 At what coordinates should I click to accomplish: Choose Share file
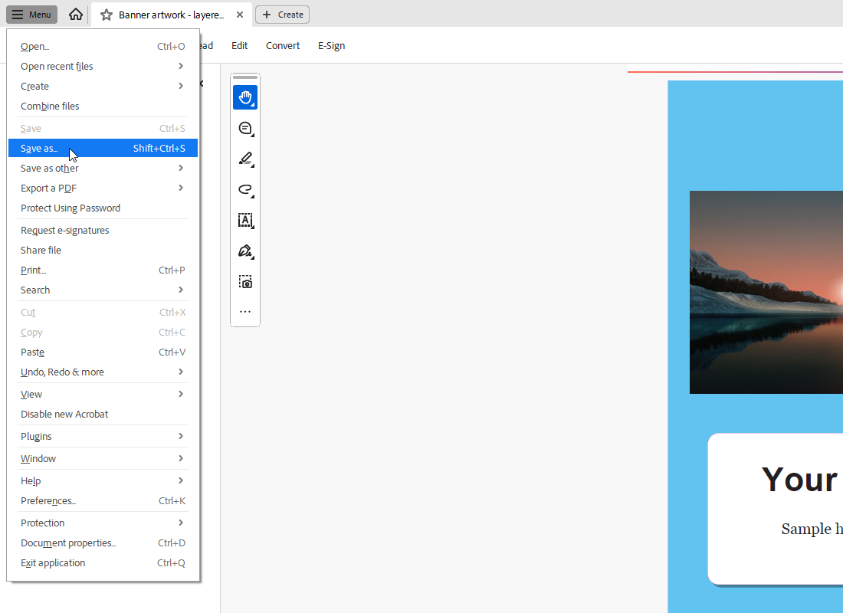103,250
